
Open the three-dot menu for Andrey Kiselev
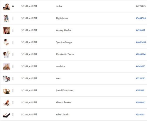[13, 30]
